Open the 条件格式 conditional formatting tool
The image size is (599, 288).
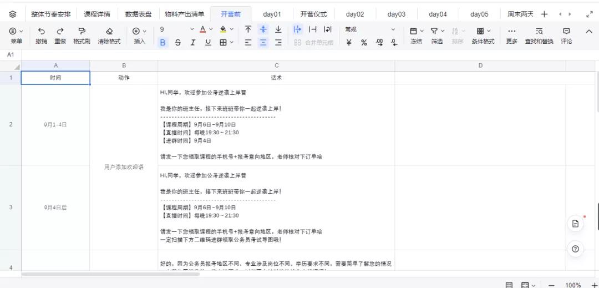click(483, 36)
